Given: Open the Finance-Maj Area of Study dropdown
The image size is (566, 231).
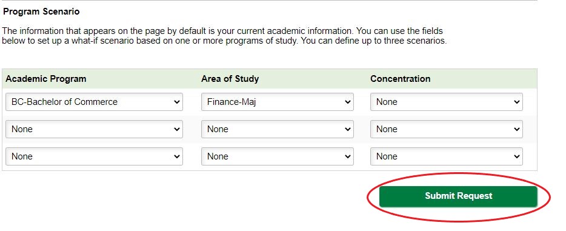Looking at the screenshot, I should (277, 102).
